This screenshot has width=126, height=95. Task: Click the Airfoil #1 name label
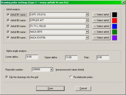click(x=19, y=15)
